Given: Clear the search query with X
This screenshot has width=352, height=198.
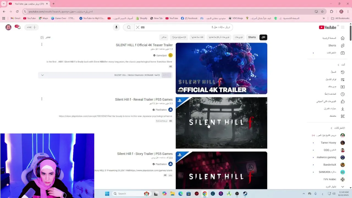Looking at the screenshot, I should [x=138, y=27].
